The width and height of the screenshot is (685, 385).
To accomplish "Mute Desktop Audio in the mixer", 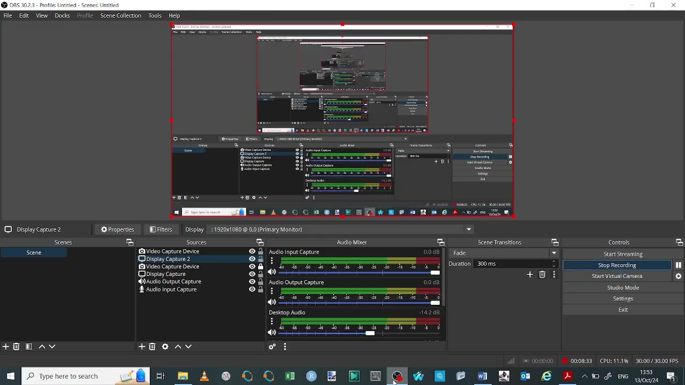I will [272, 333].
